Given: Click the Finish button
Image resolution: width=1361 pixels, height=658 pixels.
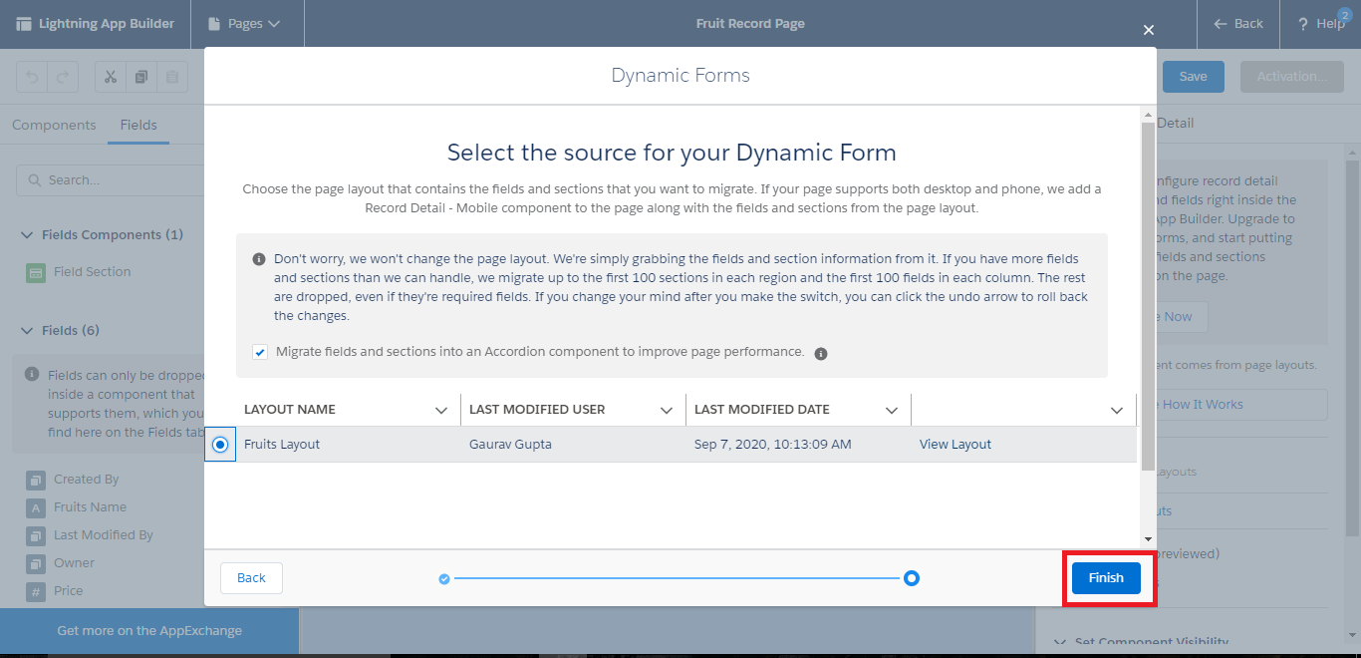Looking at the screenshot, I should click(1106, 577).
